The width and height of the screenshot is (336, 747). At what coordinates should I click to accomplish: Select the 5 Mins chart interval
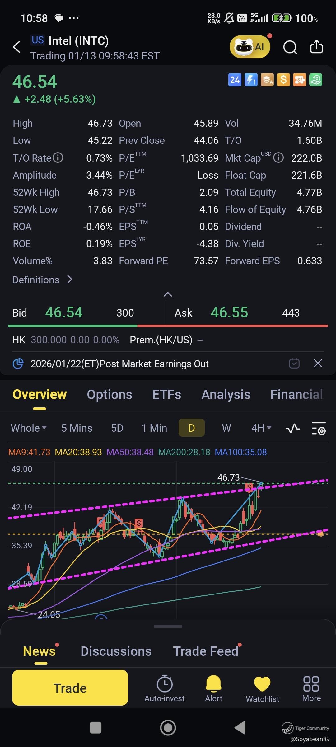77,428
